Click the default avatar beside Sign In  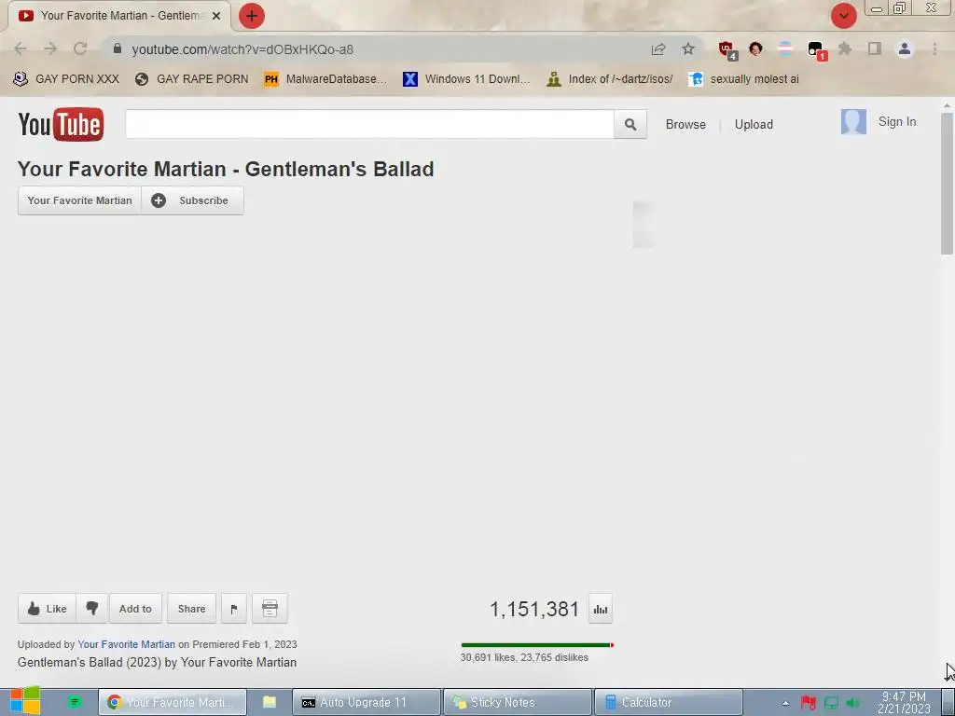853,122
